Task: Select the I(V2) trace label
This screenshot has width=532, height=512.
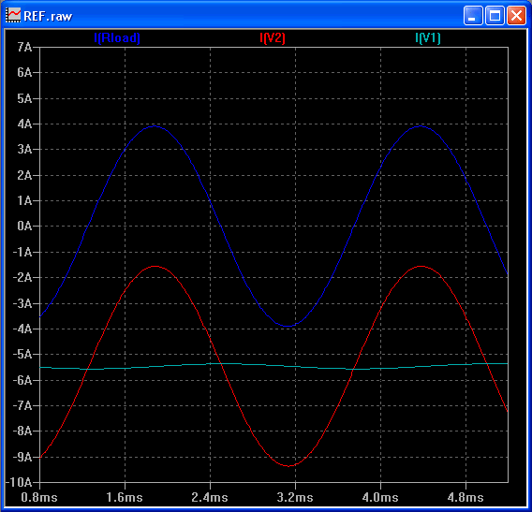Action: (273, 37)
